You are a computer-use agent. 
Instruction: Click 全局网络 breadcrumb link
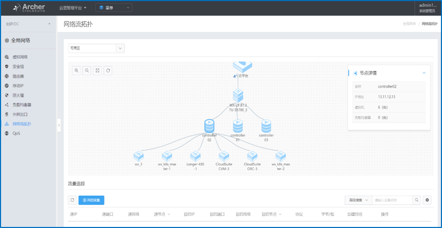pyautogui.click(x=409, y=24)
